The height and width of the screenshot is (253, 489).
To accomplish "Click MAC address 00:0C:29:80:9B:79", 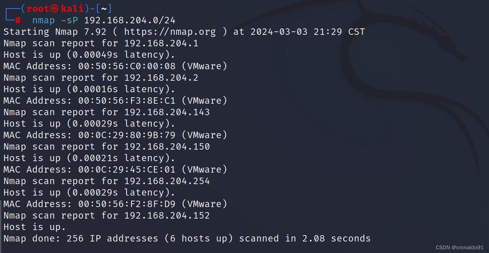I will [x=127, y=136].
